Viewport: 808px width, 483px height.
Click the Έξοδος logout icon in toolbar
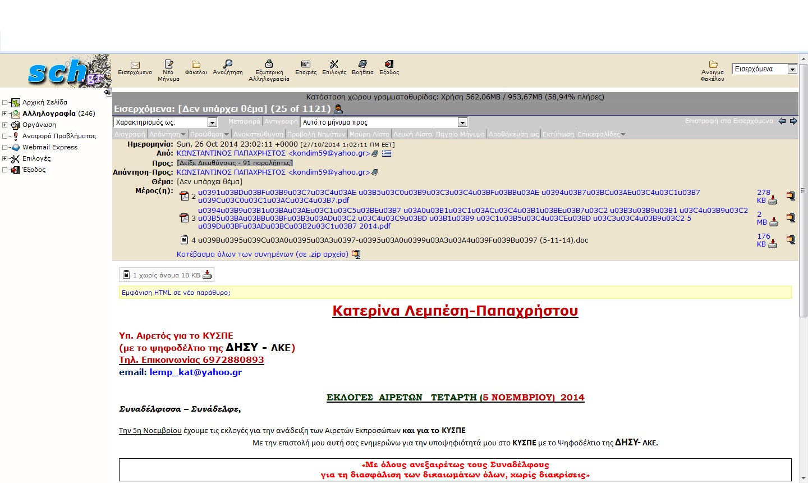tap(389, 65)
